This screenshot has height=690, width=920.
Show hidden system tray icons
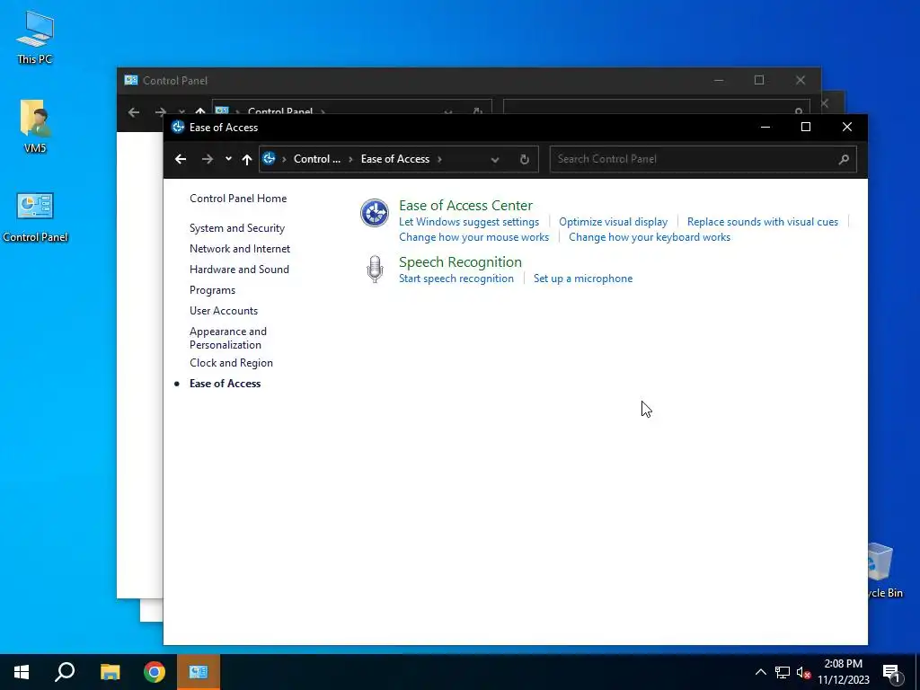point(760,672)
